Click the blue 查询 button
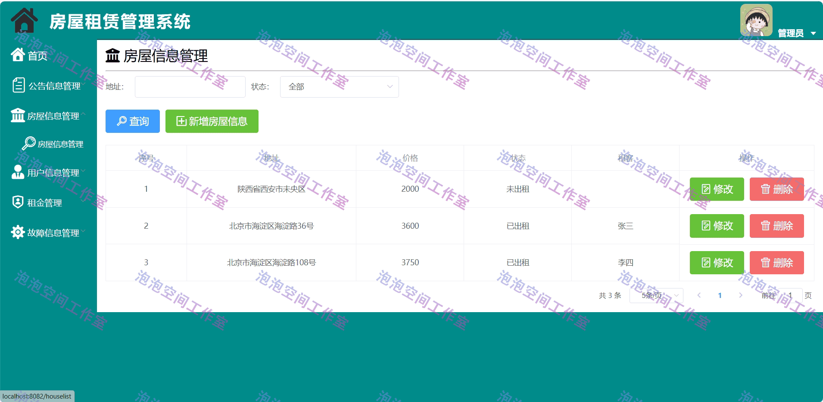This screenshot has width=823, height=402. pos(133,121)
